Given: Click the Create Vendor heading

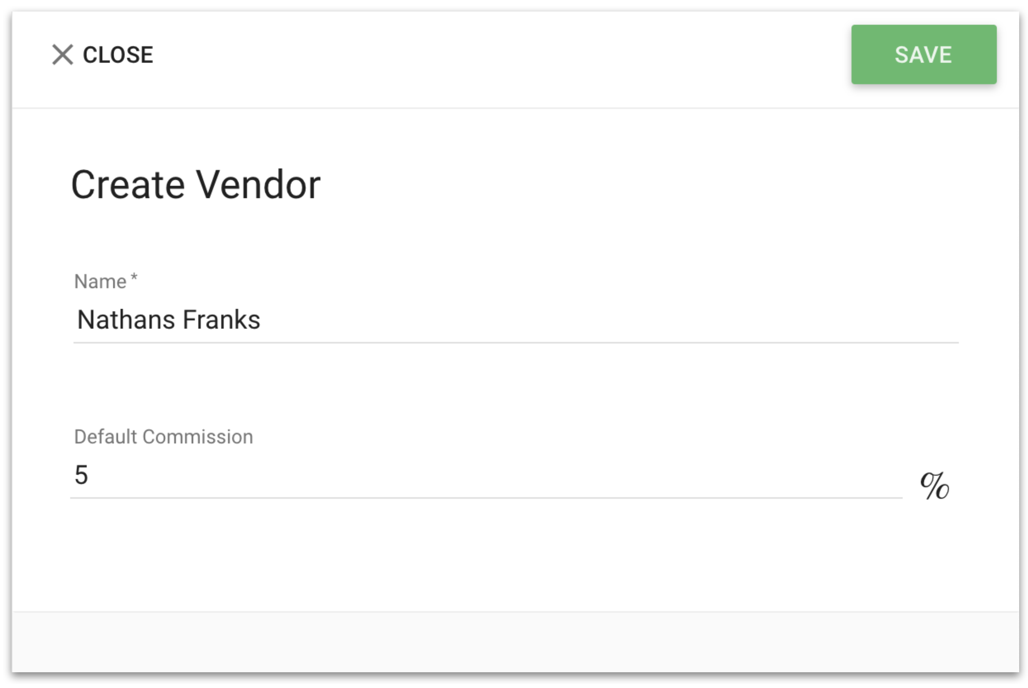Looking at the screenshot, I should (196, 185).
